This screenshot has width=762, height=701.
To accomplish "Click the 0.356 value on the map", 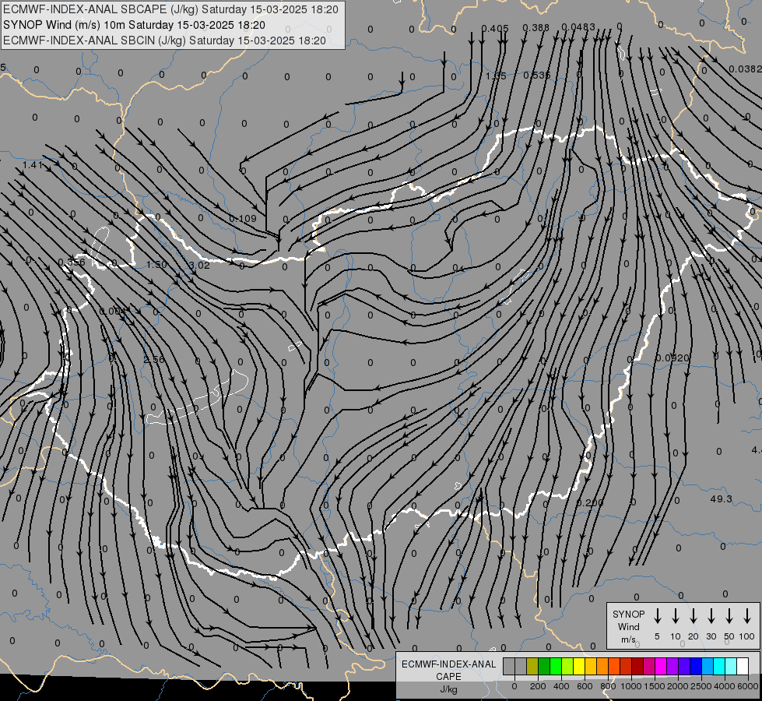I will coord(72,262).
